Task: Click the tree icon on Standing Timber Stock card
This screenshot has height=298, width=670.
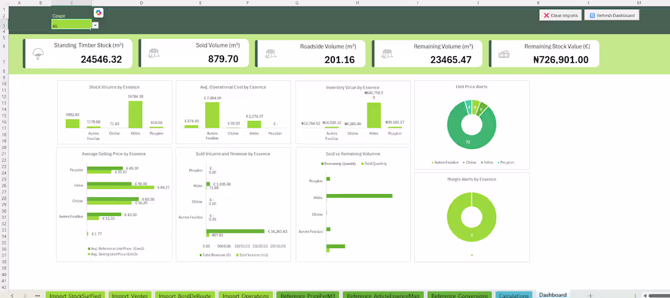Action: coord(38,54)
